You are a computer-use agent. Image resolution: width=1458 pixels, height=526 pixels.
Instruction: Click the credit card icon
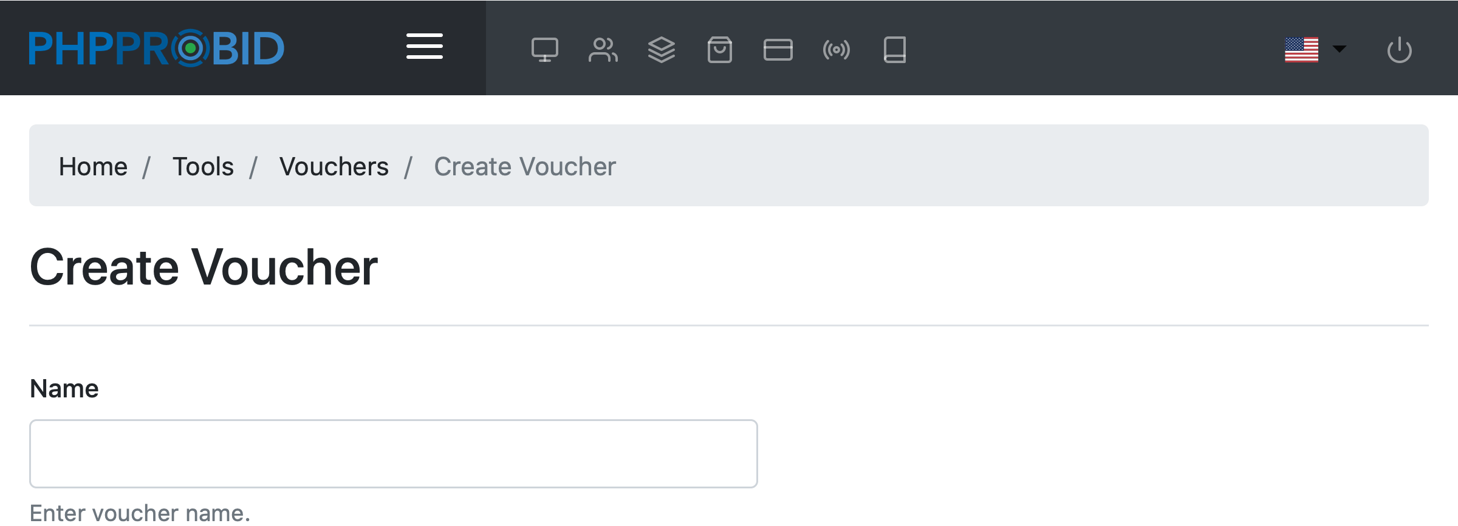click(x=778, y=50)
